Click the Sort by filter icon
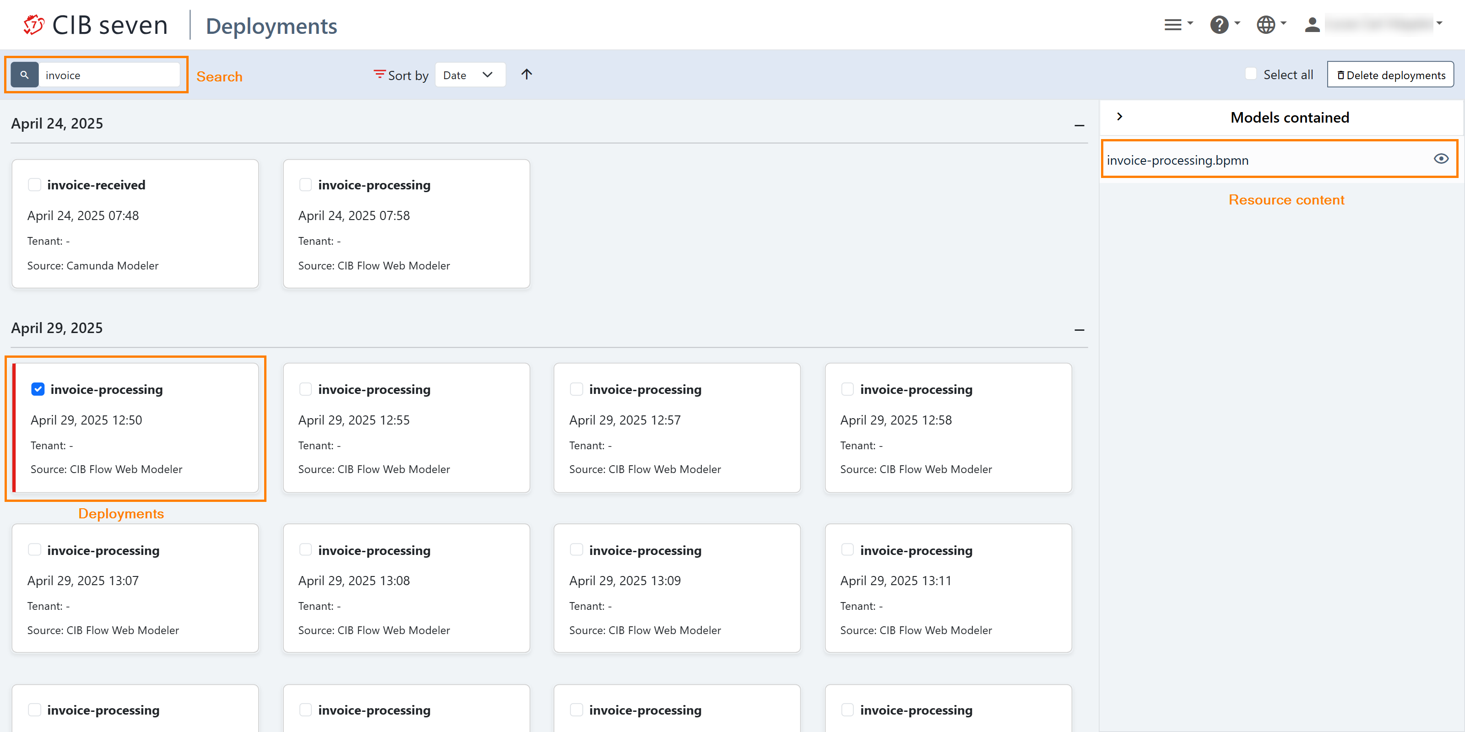Screen dimensions: 1465x732 [x=379, y=75]
